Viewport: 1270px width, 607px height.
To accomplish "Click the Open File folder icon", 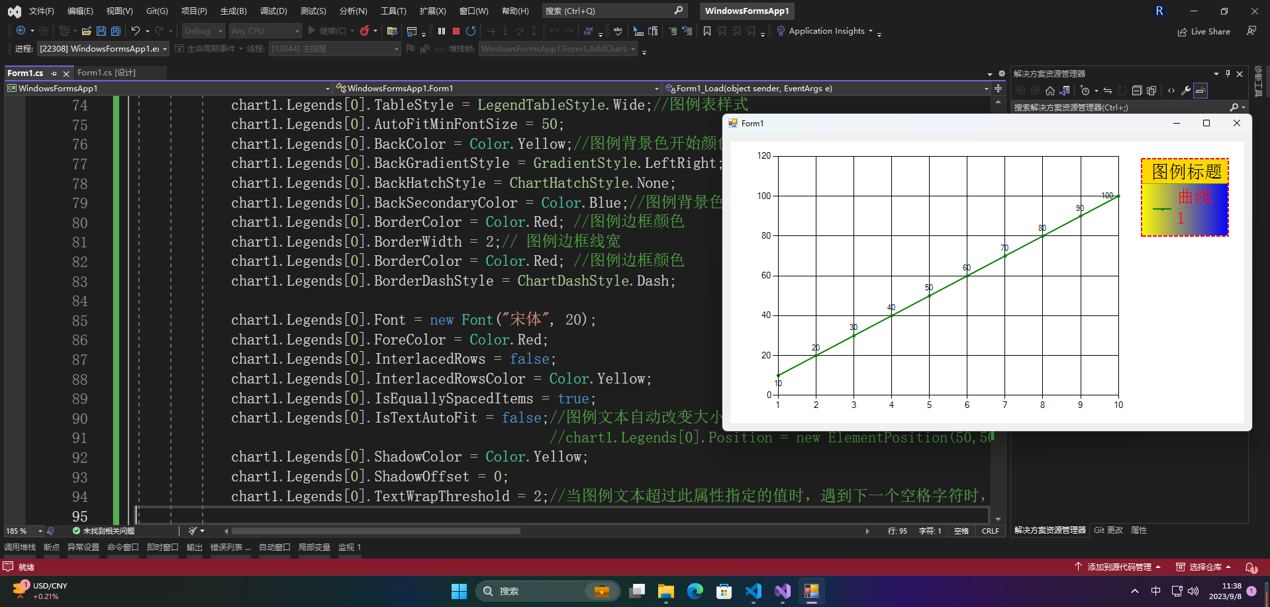I will [x=87, y=31].
